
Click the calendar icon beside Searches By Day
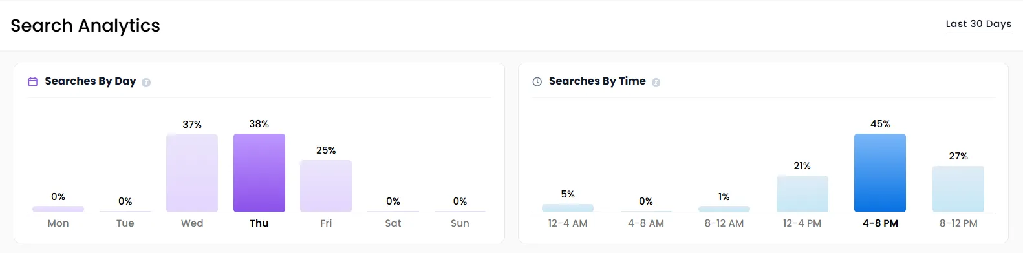pos(33,82)
